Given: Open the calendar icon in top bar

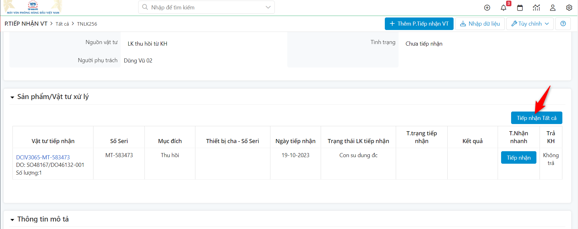Looking at the screenshot, I should [520, 8].
